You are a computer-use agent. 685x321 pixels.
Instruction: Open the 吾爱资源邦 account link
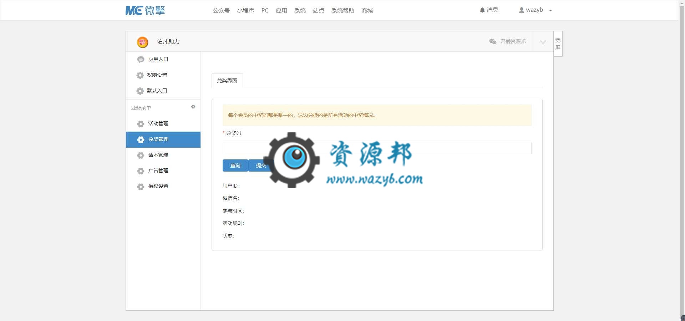(x=513, y=41)
